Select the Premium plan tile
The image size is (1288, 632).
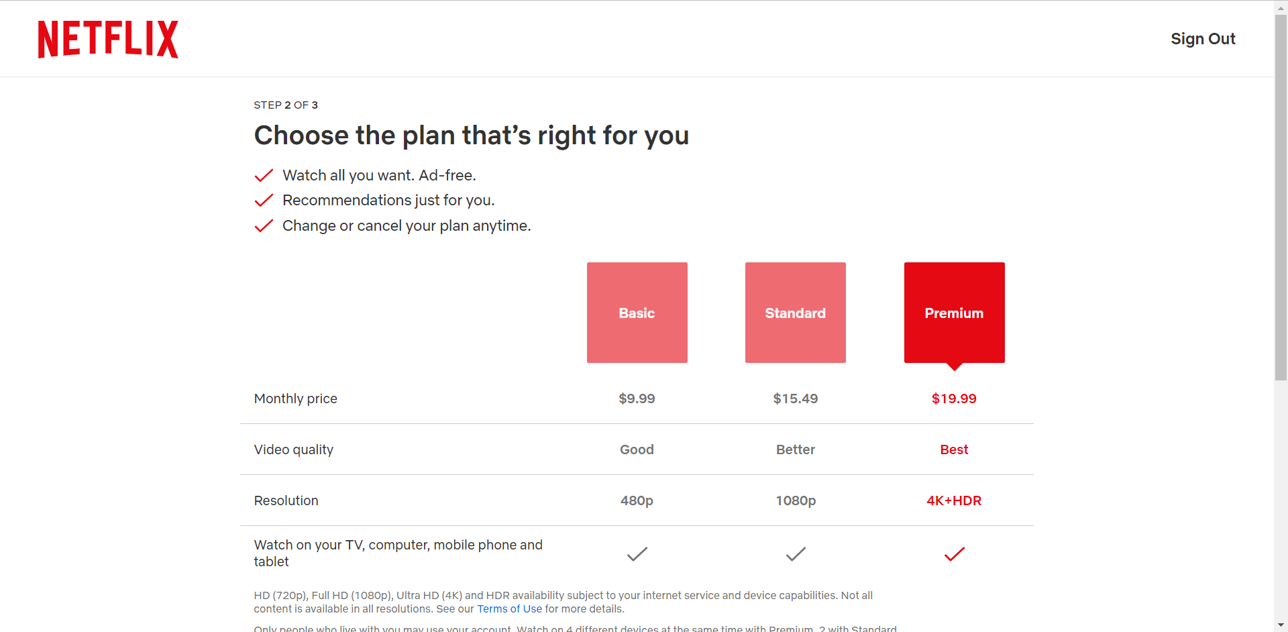click(954, 313)
